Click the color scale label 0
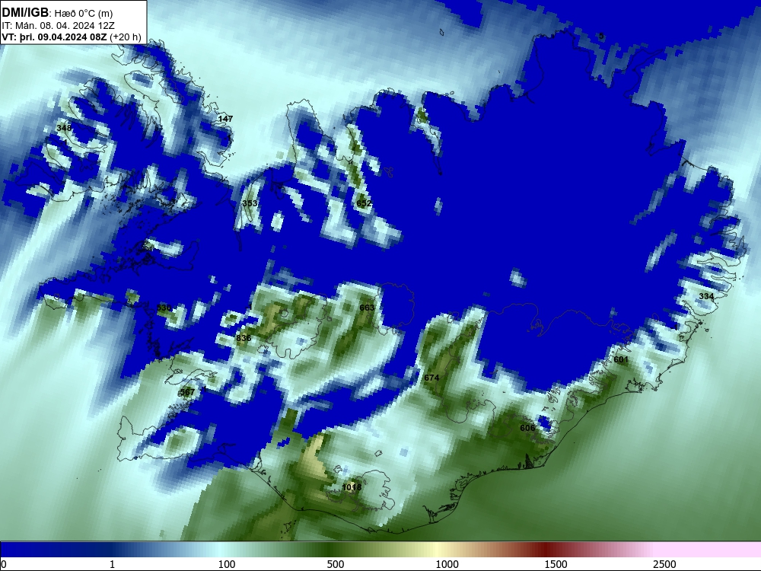The width and height of the screenshot is (761, 571). point(4,564)
